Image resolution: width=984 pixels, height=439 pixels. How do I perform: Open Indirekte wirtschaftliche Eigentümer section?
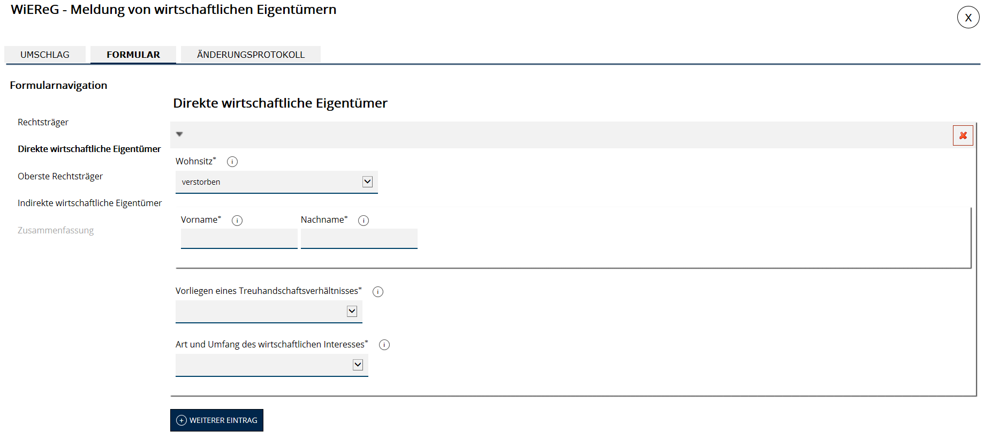[89, 203]
